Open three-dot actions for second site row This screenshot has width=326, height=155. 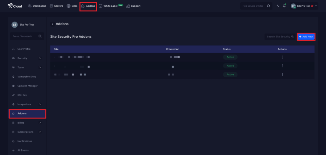(282, 66)
